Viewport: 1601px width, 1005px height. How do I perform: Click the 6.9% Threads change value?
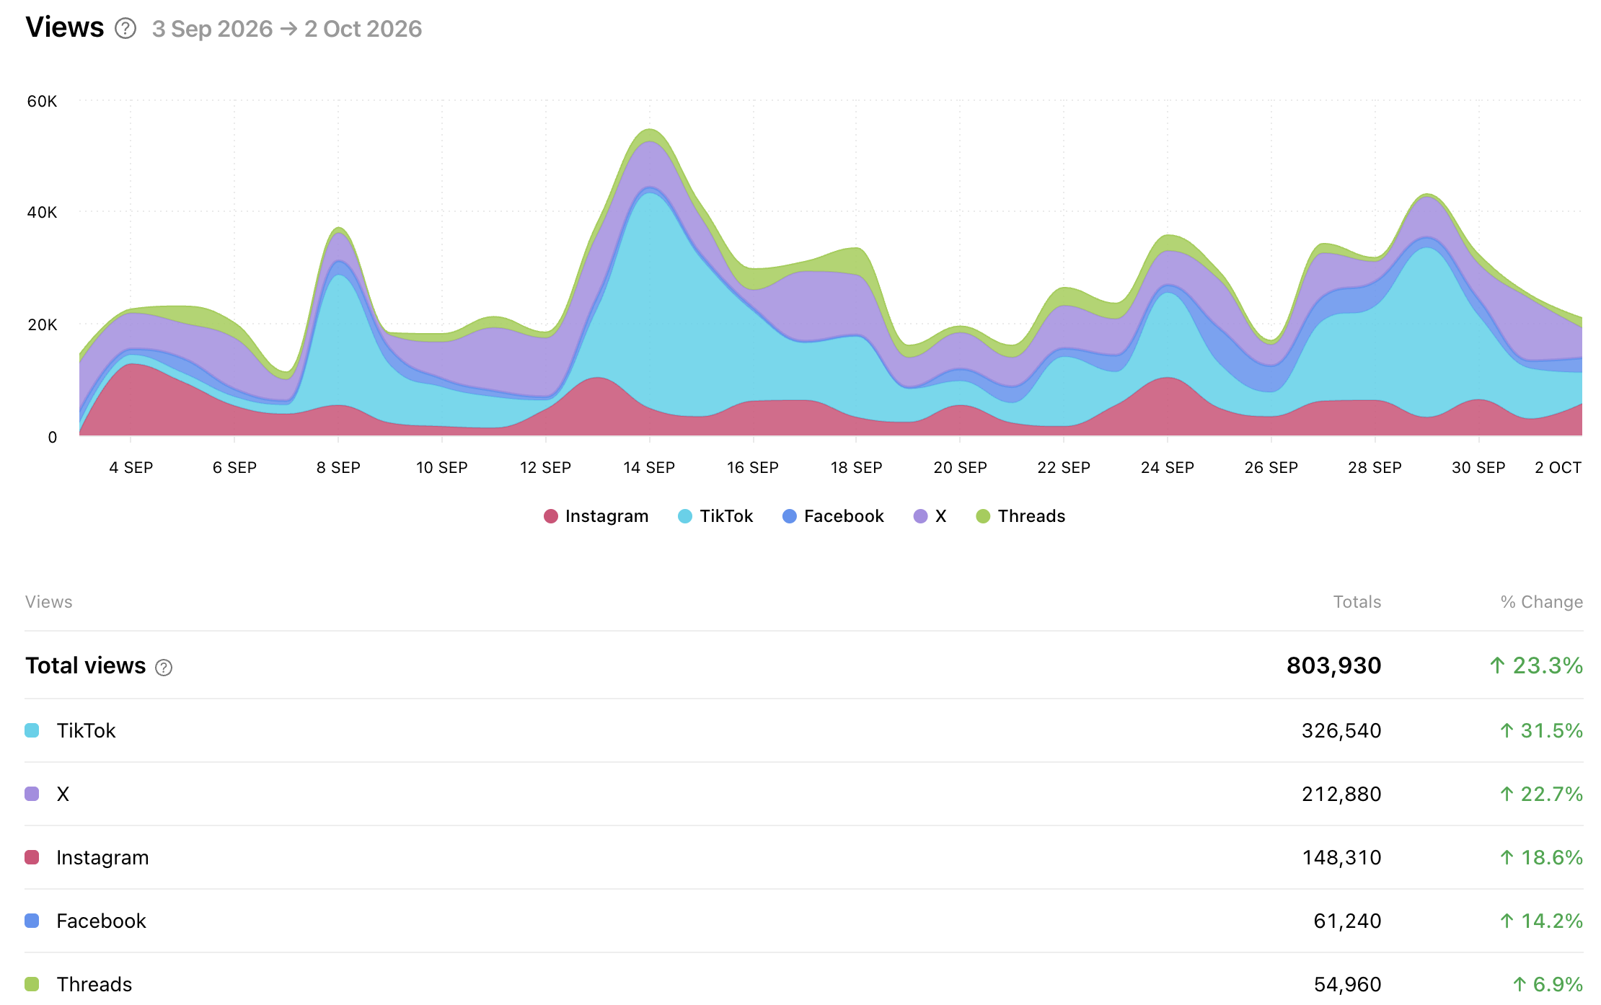pyautogui.click(x=1548, y=984)
